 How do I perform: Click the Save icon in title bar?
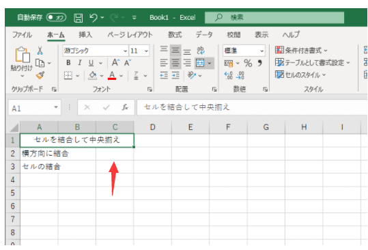point(78,18)
